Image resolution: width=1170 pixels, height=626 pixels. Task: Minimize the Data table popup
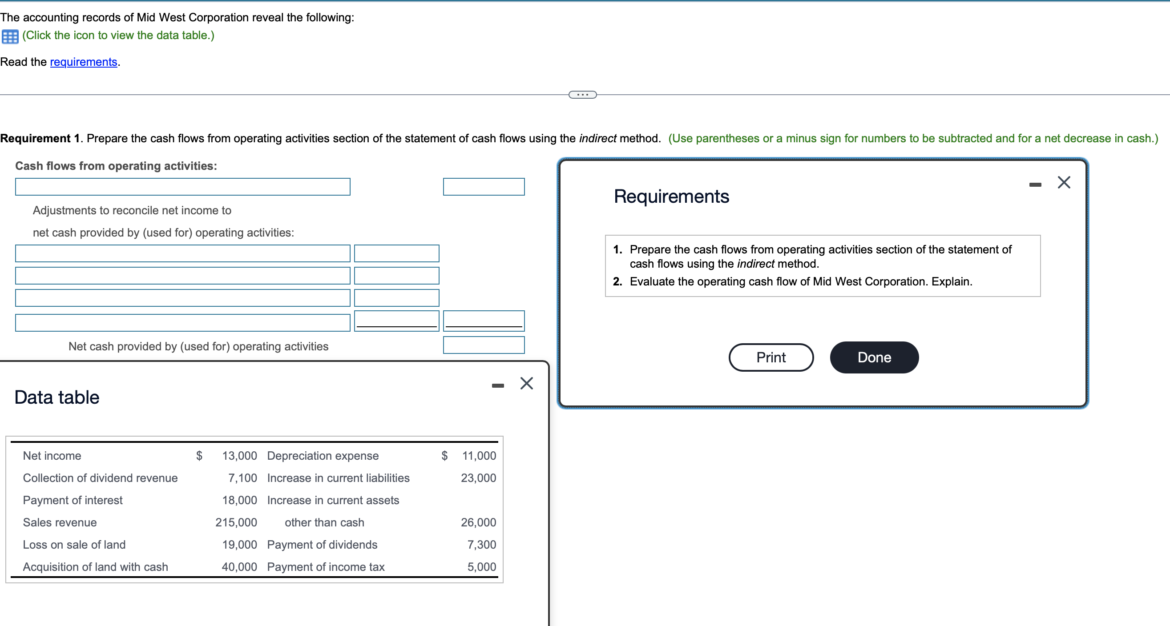pos(497,385)
